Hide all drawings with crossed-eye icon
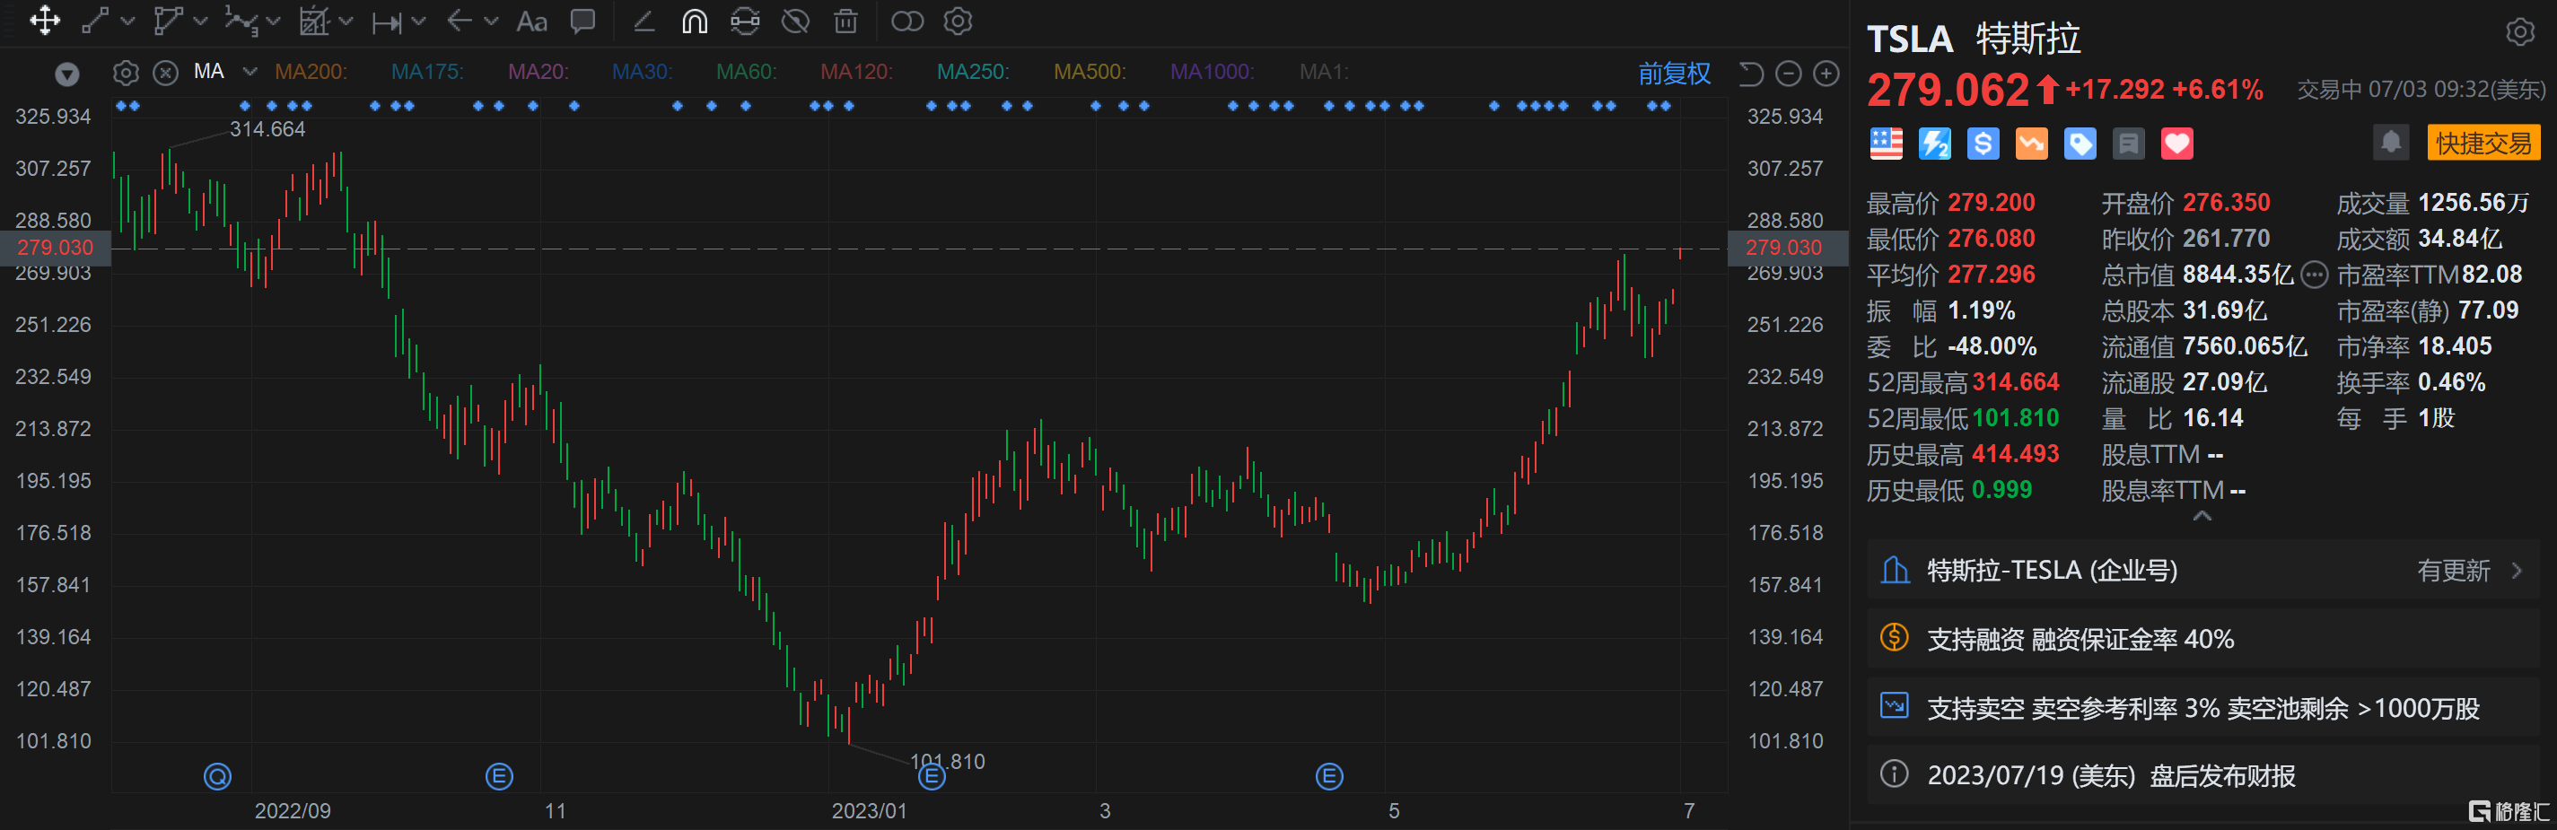The height and width of the screenshot is (830, 2557). click(x=795, y=20)
